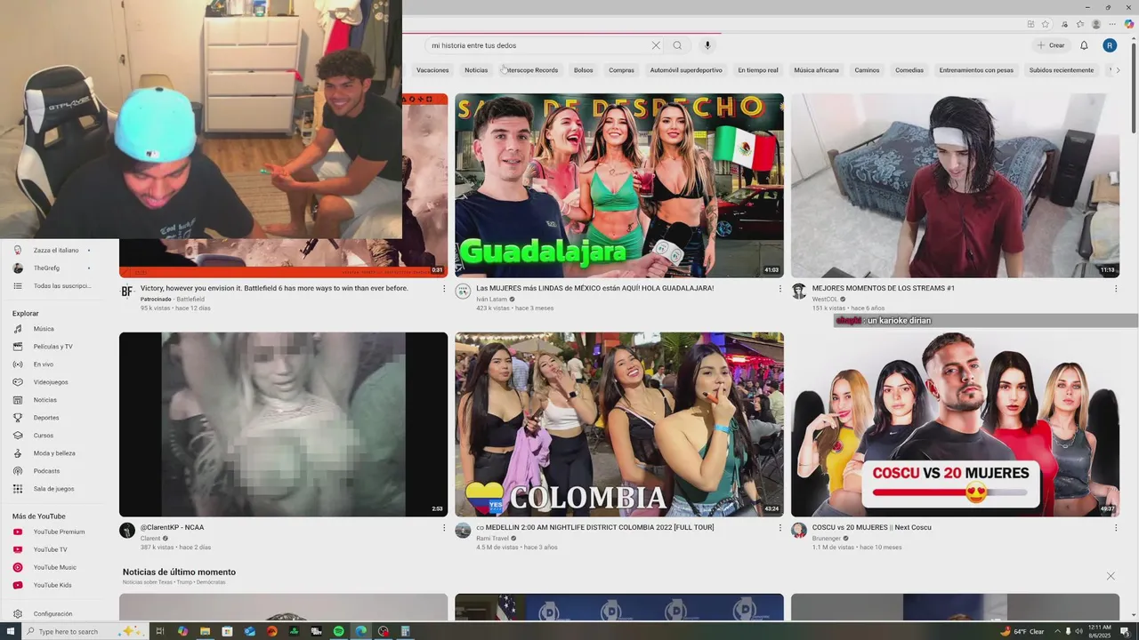Show hidden system tray icons
The width and height of the screenshot is (1139, 640).
[1057, 631]
